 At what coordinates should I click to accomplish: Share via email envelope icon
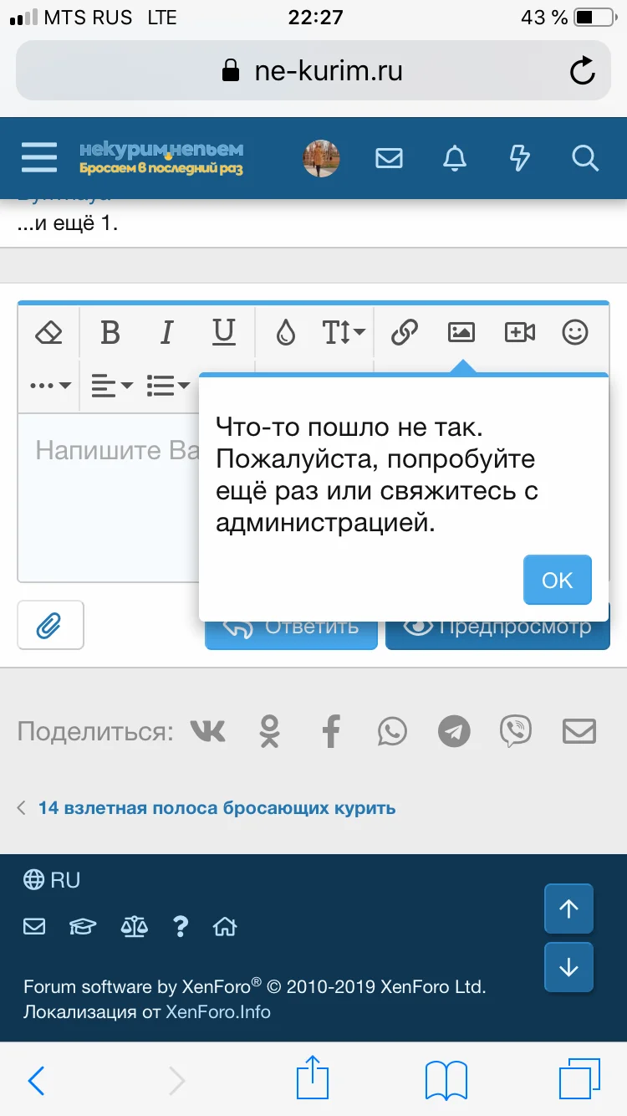pos(579,732)
